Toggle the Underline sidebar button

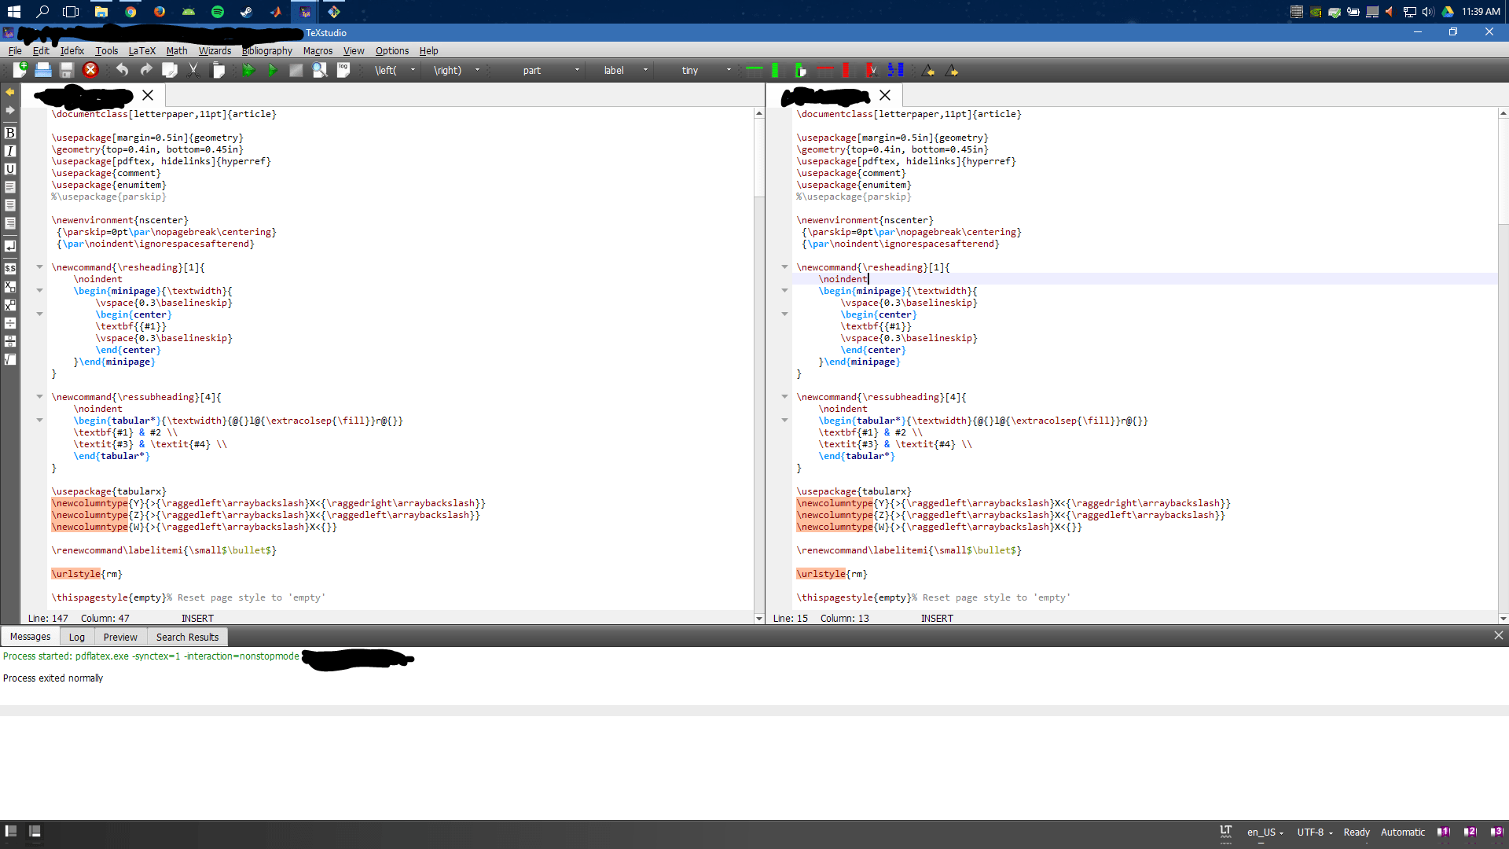[x=10, y=169]
